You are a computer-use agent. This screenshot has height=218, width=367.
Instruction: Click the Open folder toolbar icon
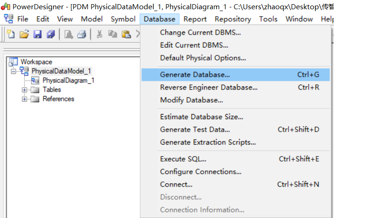24,34
